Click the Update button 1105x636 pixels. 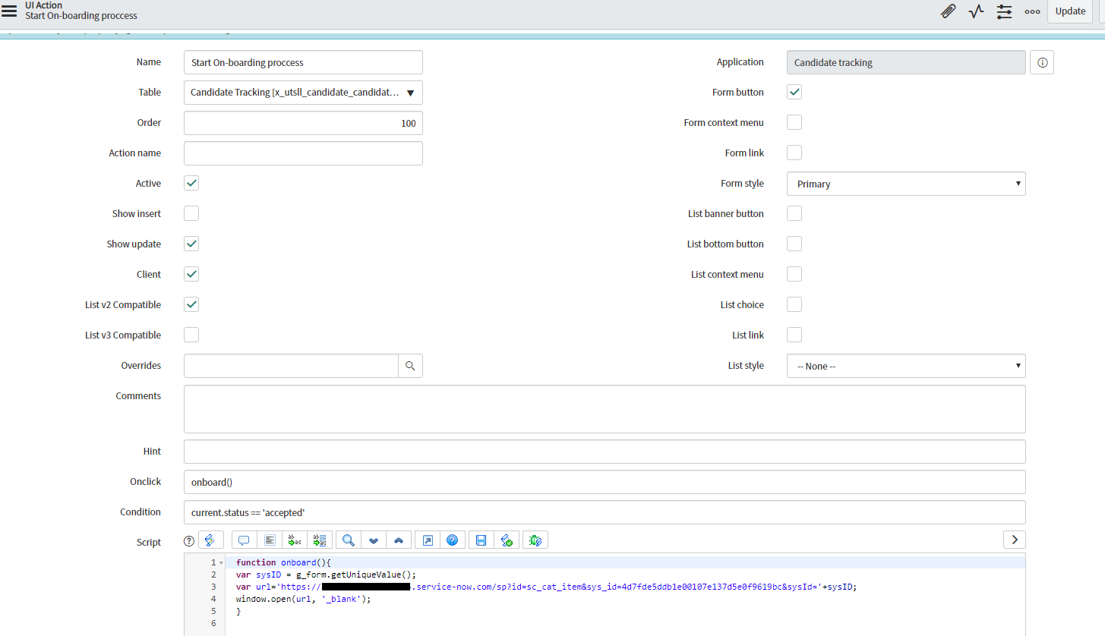pos(1070,11)
